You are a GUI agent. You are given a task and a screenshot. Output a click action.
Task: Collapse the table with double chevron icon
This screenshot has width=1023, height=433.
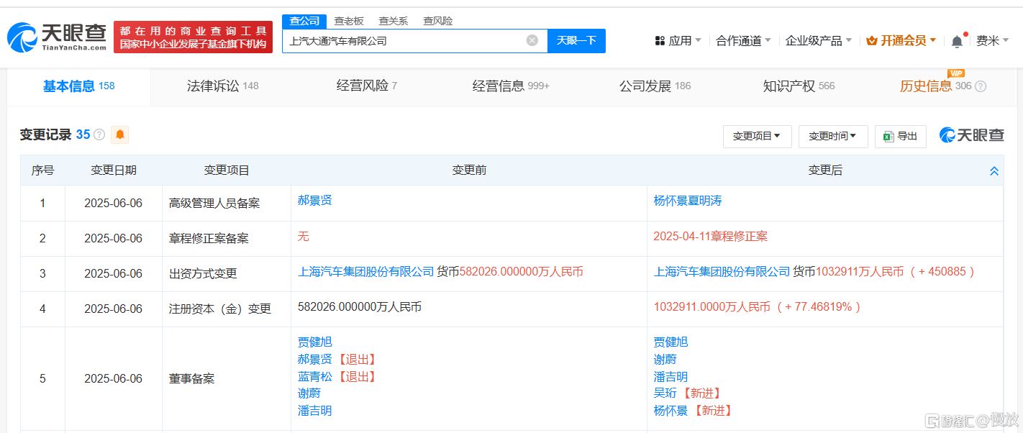click(x=994, y=170)
